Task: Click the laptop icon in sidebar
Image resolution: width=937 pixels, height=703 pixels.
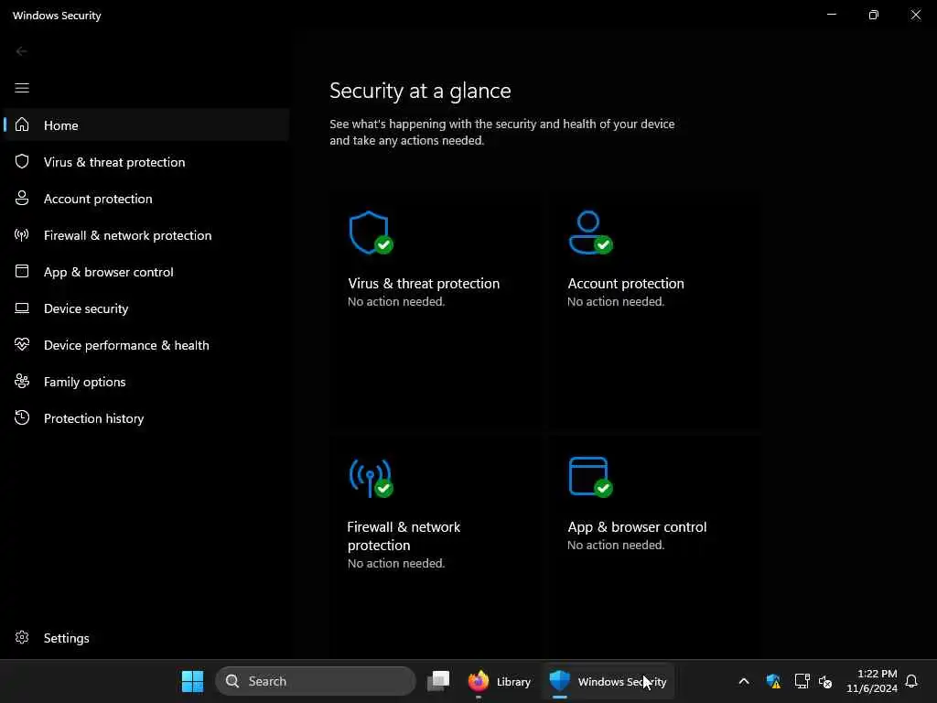Action: [x=22, y=308]
